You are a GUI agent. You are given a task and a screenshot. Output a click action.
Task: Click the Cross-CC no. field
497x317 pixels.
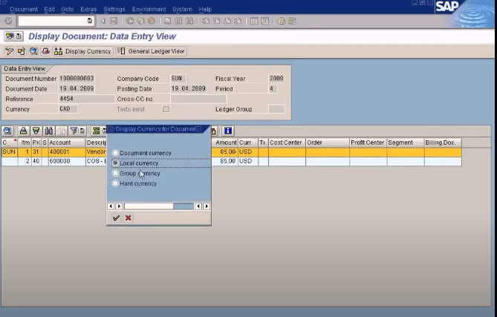198,99
